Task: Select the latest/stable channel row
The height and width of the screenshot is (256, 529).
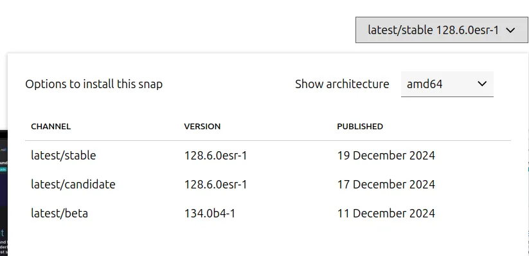Action: pos(268,156)
